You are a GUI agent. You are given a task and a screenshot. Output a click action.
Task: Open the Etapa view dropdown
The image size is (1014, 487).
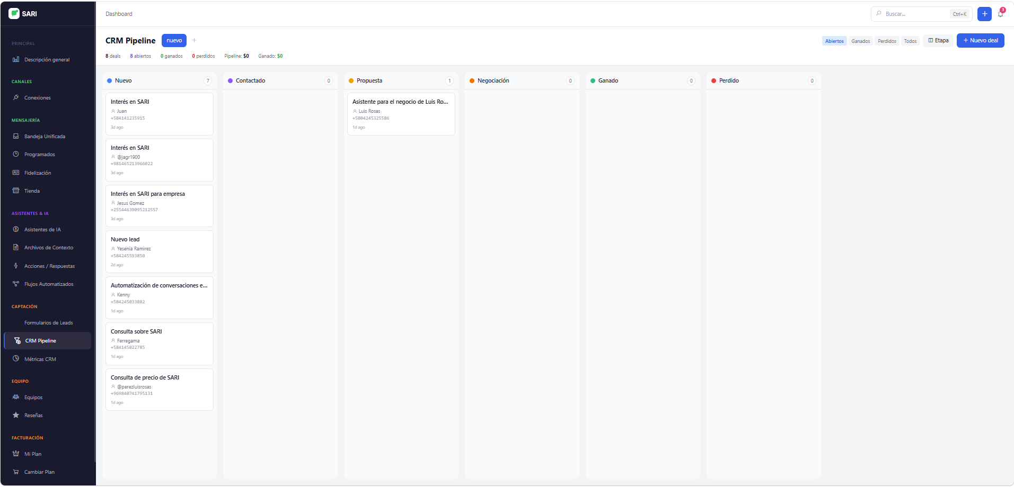[938, 40]
